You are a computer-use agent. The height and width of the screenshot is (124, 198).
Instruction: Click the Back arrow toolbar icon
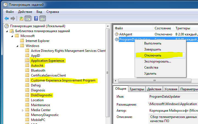click(x=7, y=19)
